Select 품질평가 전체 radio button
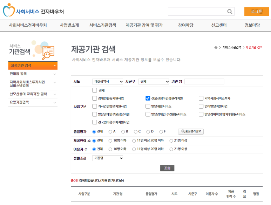Image resolution: width=271 pixels, height=205 pixels. (x=94, y=132)
